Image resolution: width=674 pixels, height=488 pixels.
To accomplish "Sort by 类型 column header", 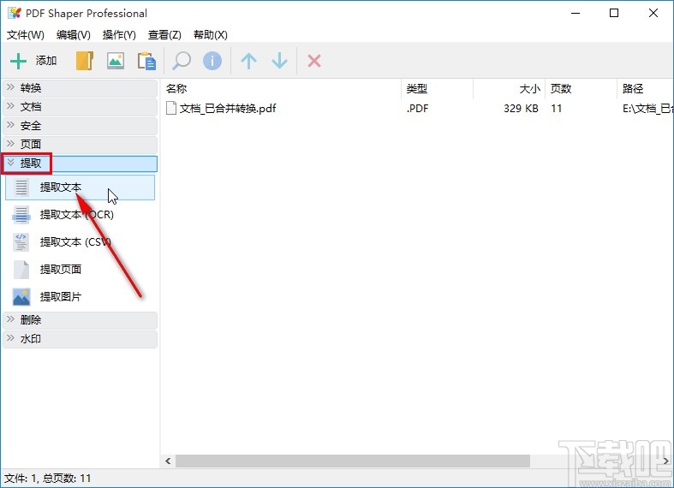I will click(x=437, y=89).
